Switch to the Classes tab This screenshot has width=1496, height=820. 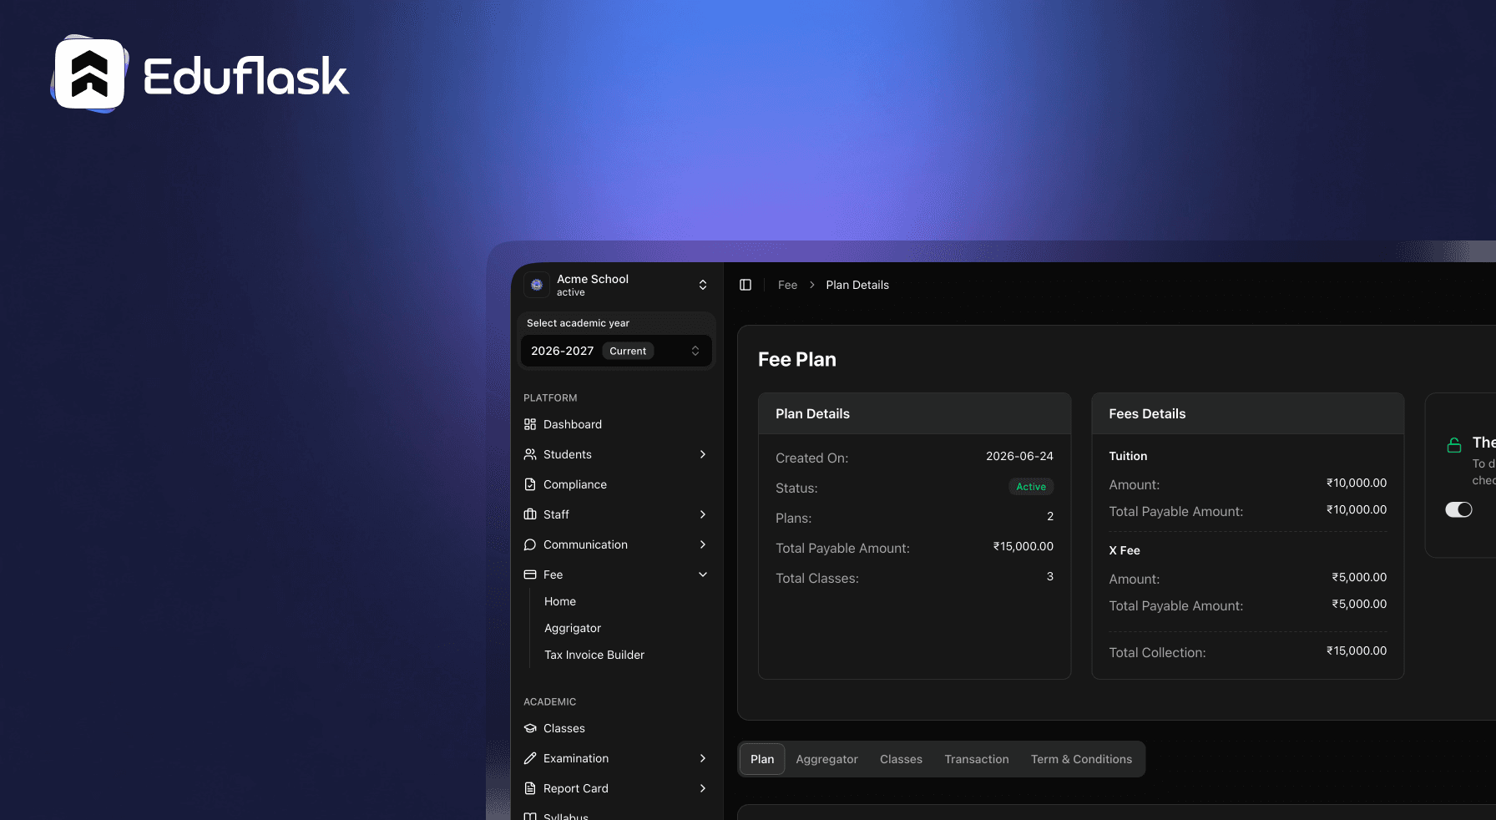(901, 759)
